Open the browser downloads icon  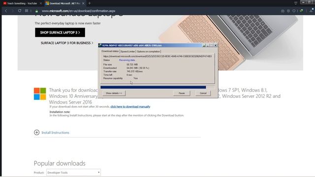(311, 11)
